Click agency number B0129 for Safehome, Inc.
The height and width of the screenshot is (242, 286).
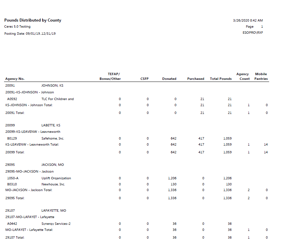12,139
